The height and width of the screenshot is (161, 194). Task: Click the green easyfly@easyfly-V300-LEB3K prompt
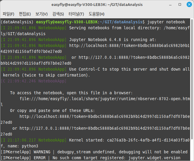pyautogui.click(x=67, y=22)
